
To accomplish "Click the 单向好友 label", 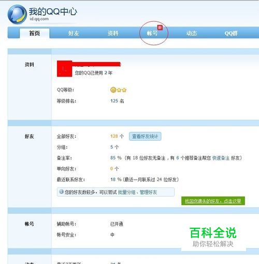I will coord(66,169).
